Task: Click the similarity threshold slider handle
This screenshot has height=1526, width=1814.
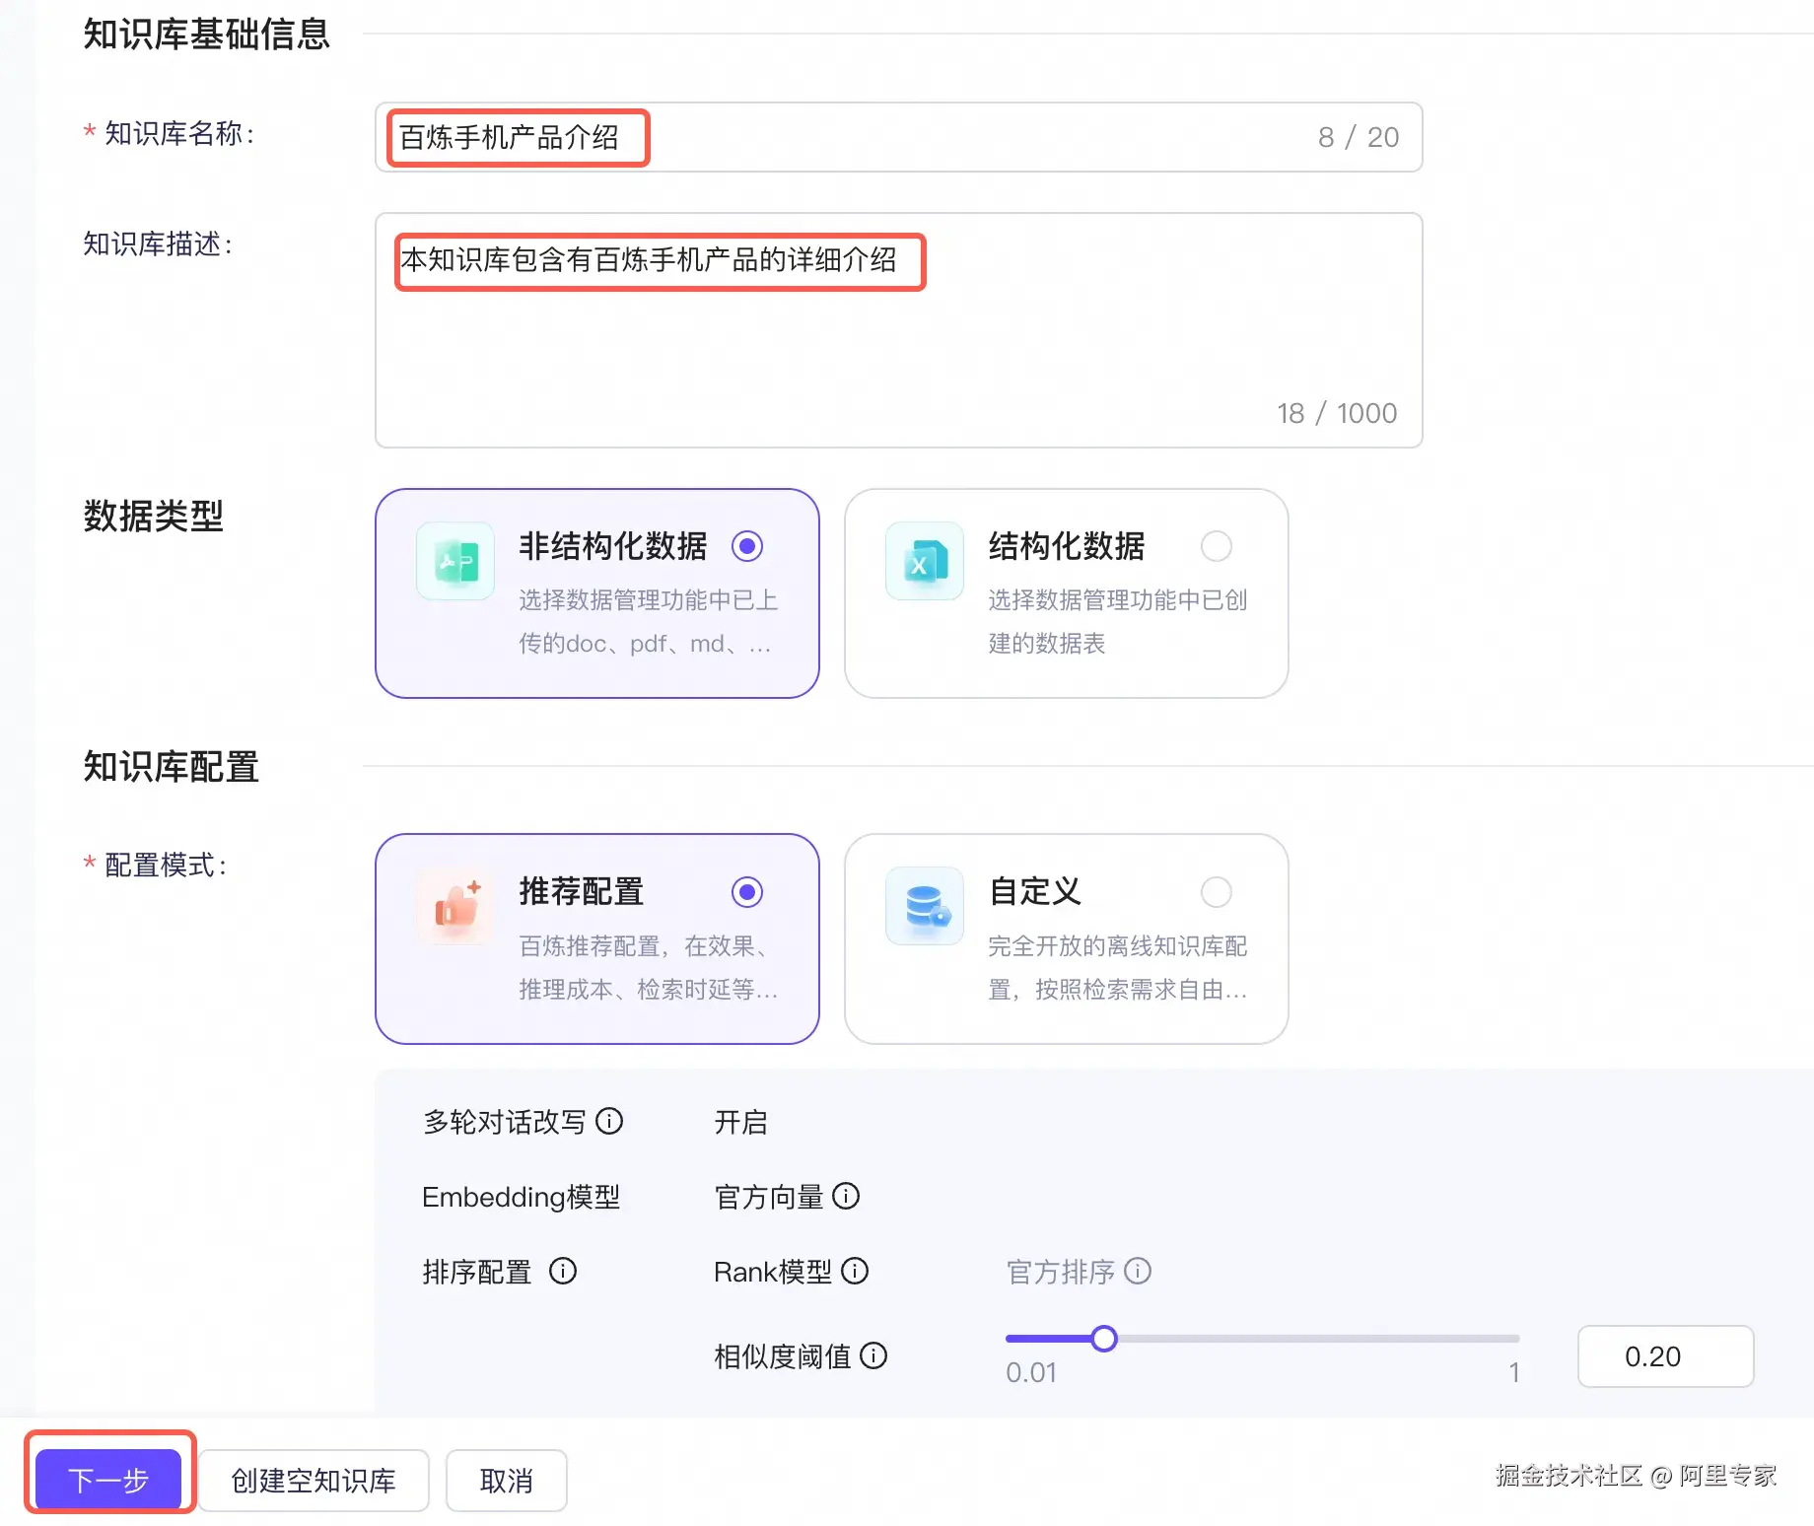Action: click(1104, 1338)
